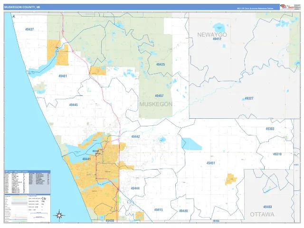Select ZIP code label 49318
This screenshot has width=304, height=228.
pyautogui.click(x=277, y=154)
